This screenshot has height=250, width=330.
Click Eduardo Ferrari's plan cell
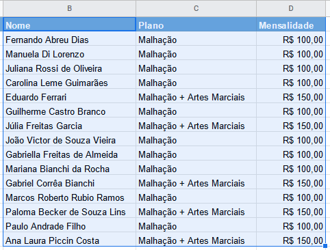tap(196, 96)
